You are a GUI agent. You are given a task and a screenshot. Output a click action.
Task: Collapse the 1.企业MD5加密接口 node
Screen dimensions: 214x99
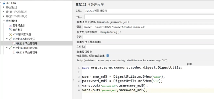point(7,39)
